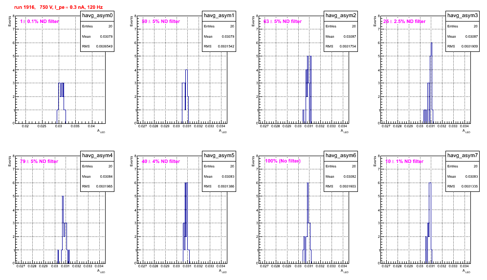Click the A_LED x-axis title of havg_asym5

click(x=223, y=271)
